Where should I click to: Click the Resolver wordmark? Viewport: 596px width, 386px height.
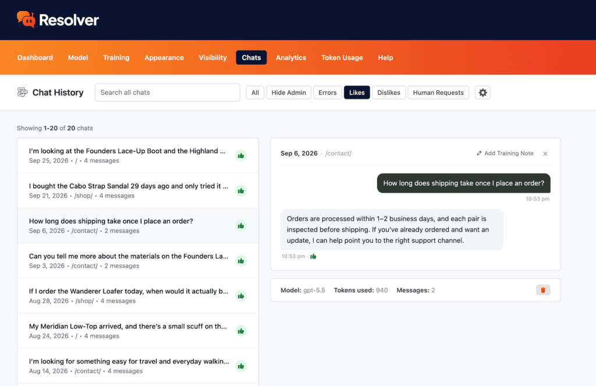coord(69,20)
